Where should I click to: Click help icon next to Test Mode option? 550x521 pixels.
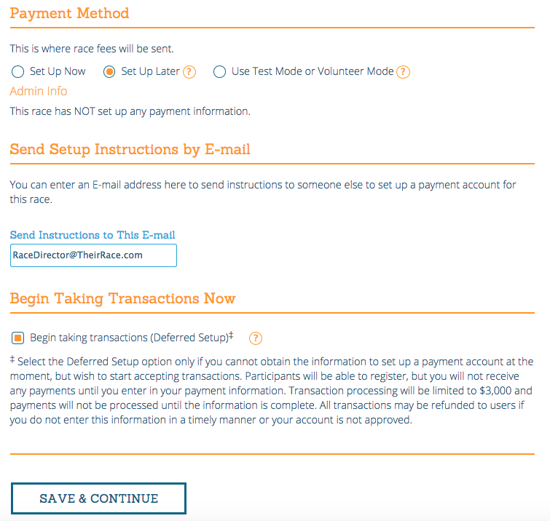(404, 72)
